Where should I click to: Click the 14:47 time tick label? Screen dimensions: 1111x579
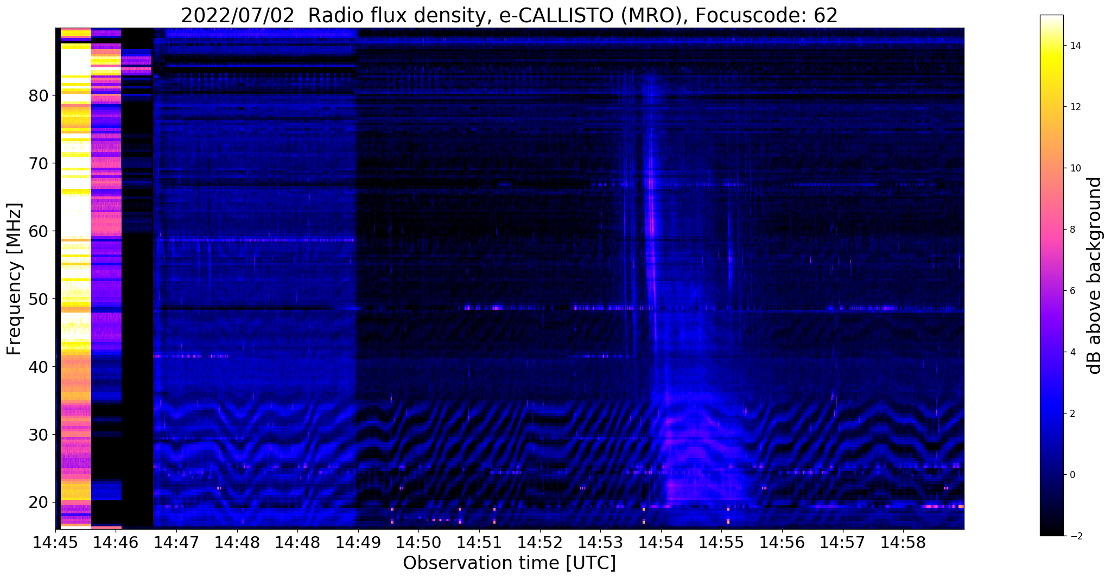point(176,543)
